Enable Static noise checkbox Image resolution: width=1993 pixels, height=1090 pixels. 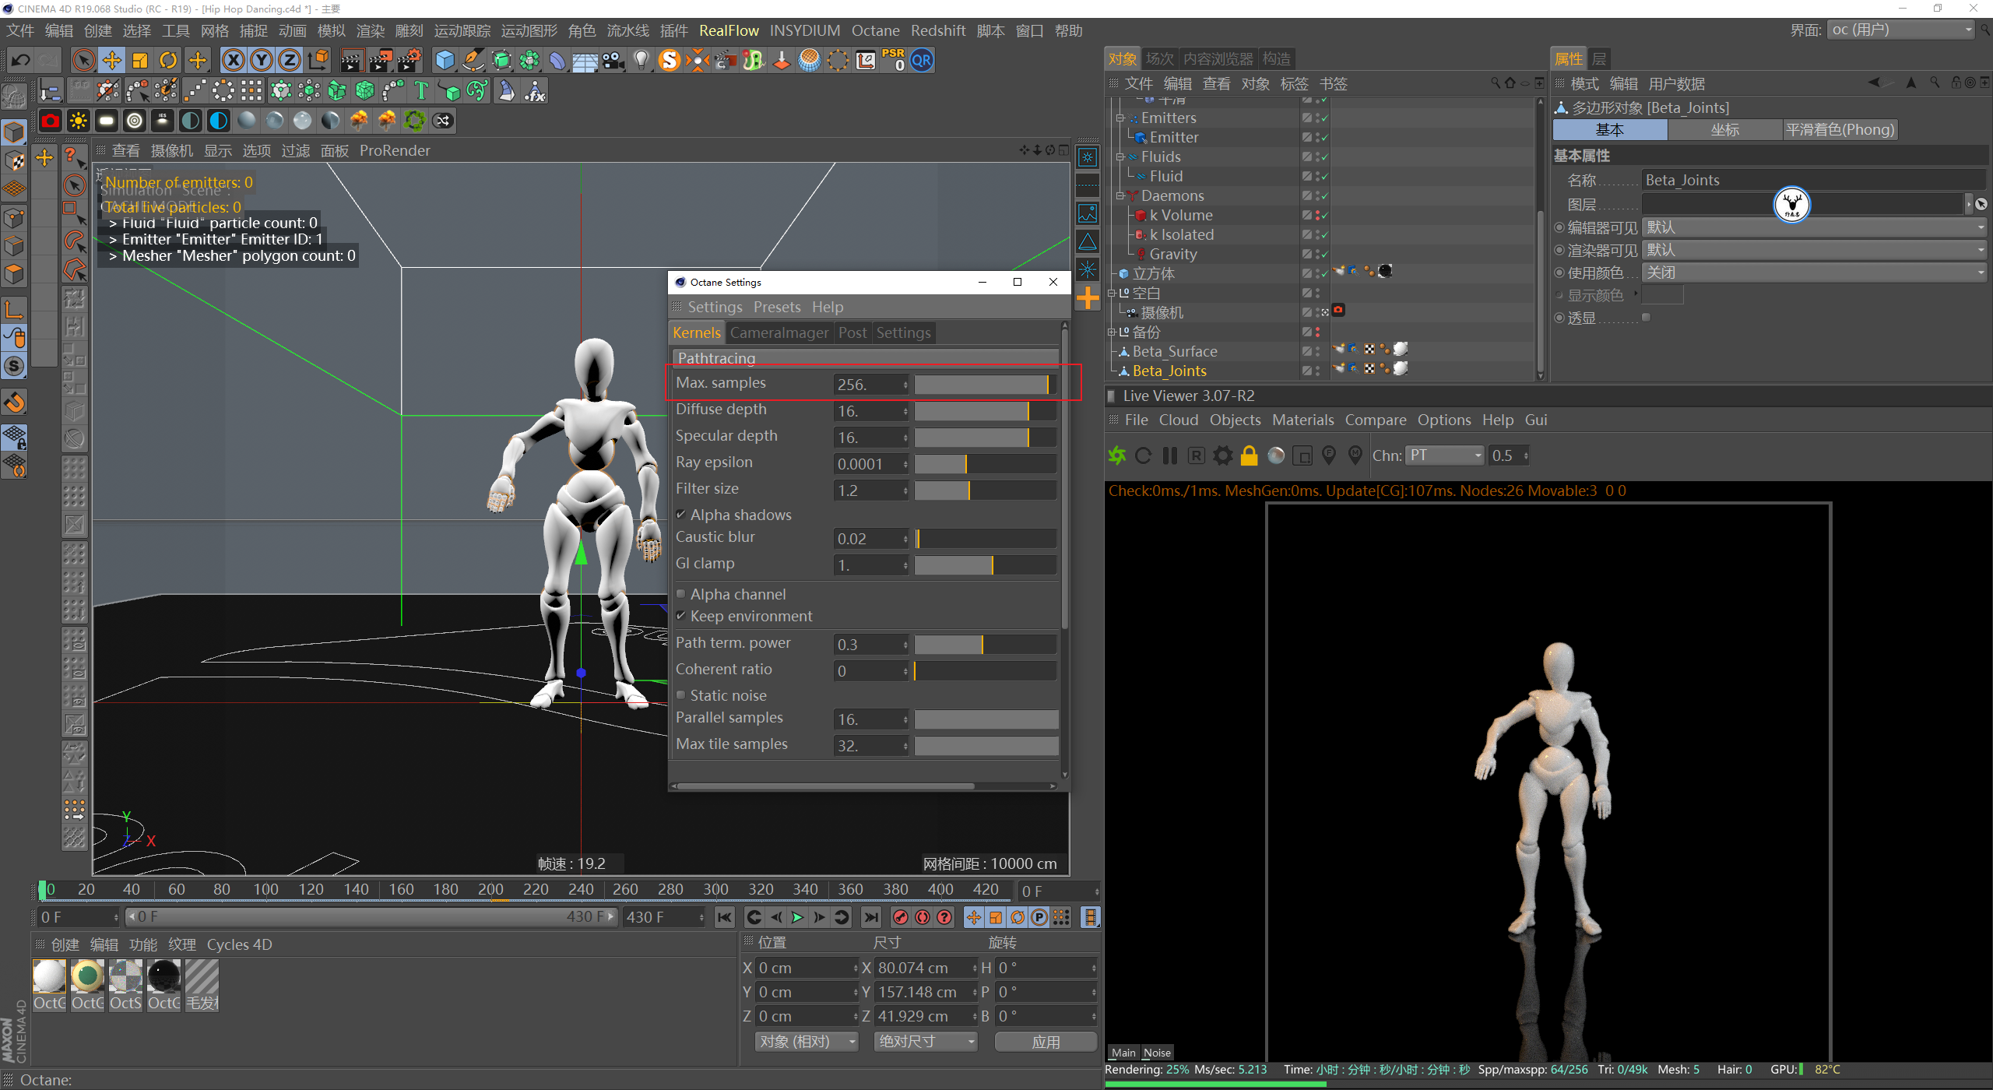click(x=681, y=695)
